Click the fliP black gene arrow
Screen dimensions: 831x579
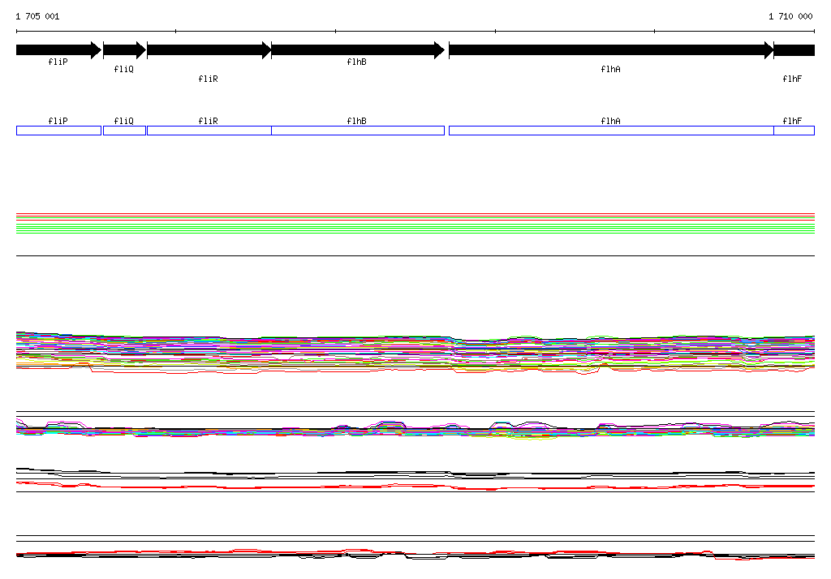coord(58,50)
